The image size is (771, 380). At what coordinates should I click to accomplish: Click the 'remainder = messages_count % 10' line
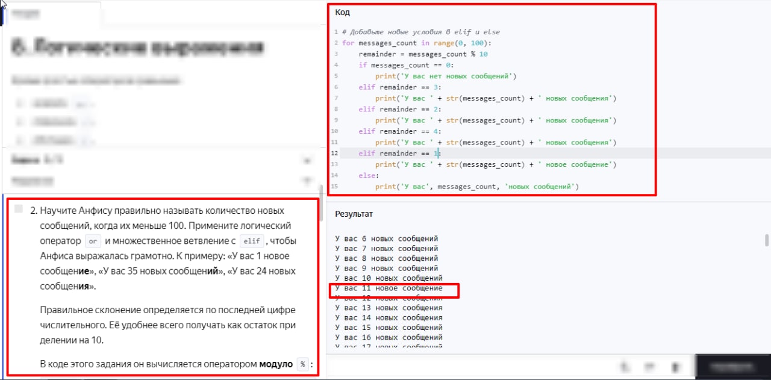point(423,54)
